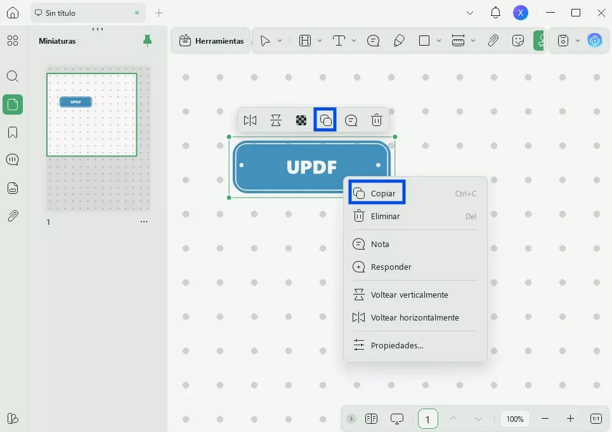Open the 100% zoom level box

[515, 419]
